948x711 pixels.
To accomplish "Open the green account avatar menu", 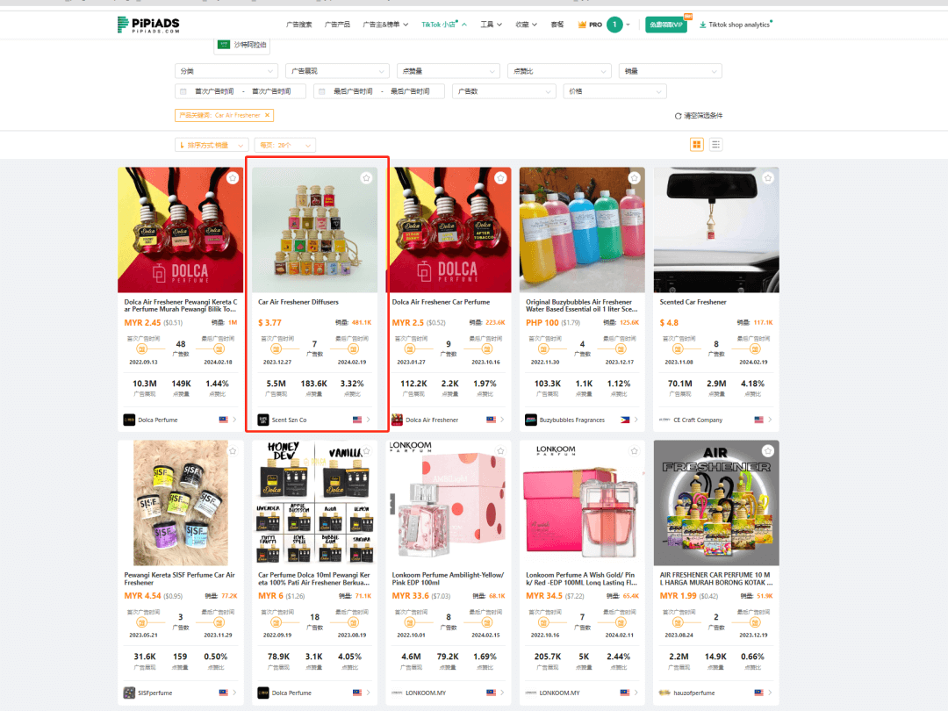I will pyautogui.click(x=614, y=25).
